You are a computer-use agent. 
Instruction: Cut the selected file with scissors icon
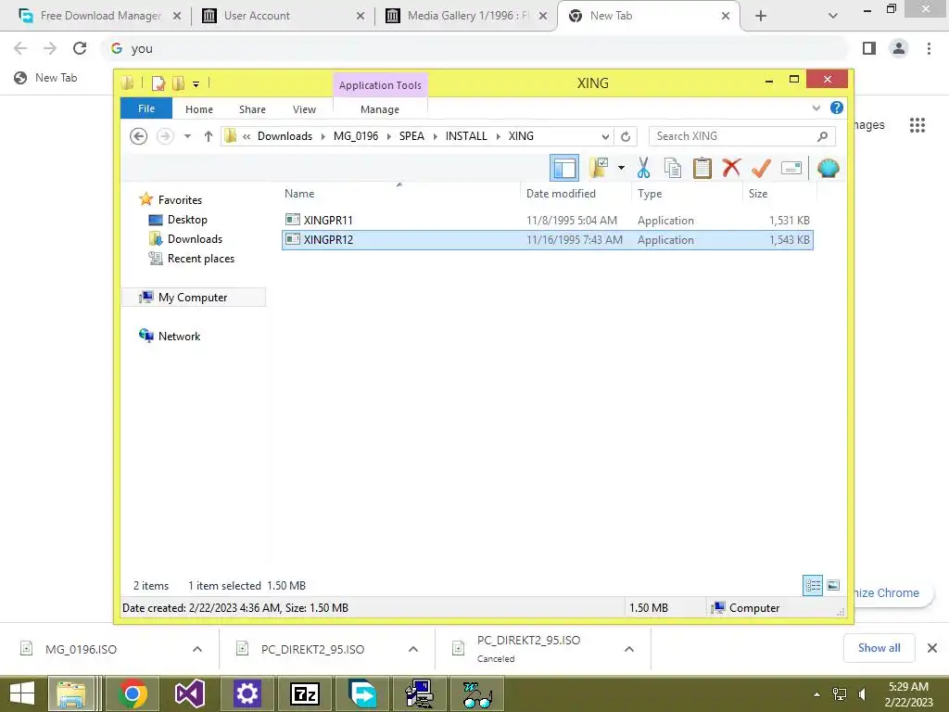(x=643, y=168)
